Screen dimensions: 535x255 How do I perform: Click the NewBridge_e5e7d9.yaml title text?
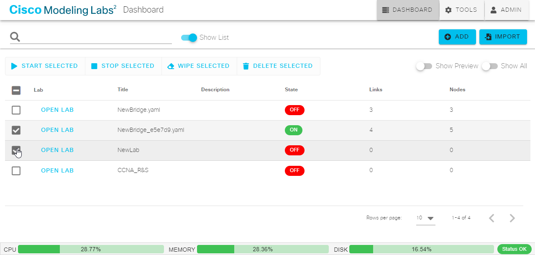[151, 130]
